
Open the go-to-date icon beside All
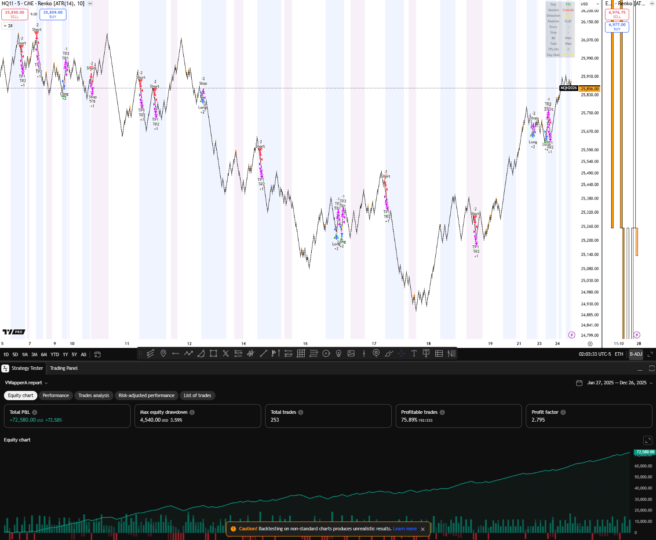tap(96, 354)
